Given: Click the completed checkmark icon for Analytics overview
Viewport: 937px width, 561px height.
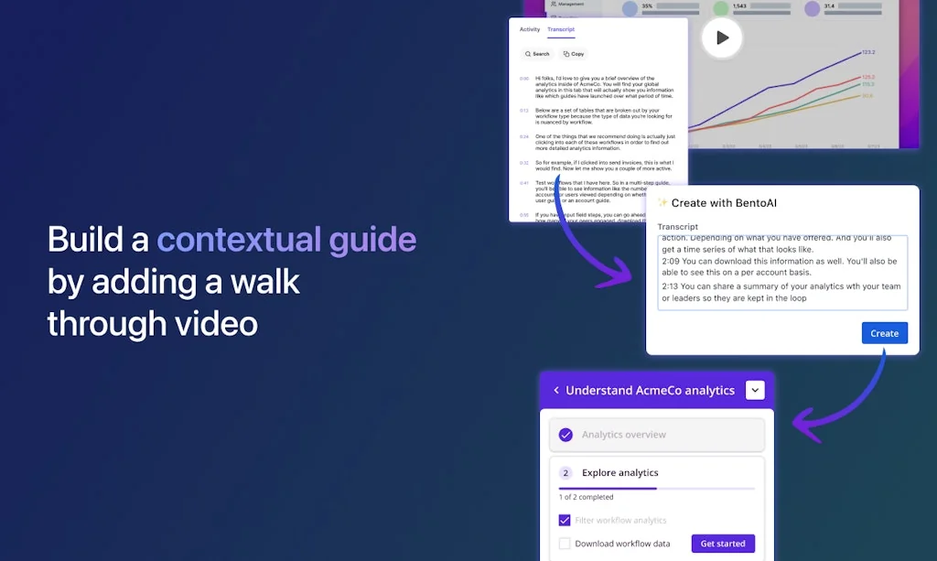Looking at the screenshot, I should 565,435.
